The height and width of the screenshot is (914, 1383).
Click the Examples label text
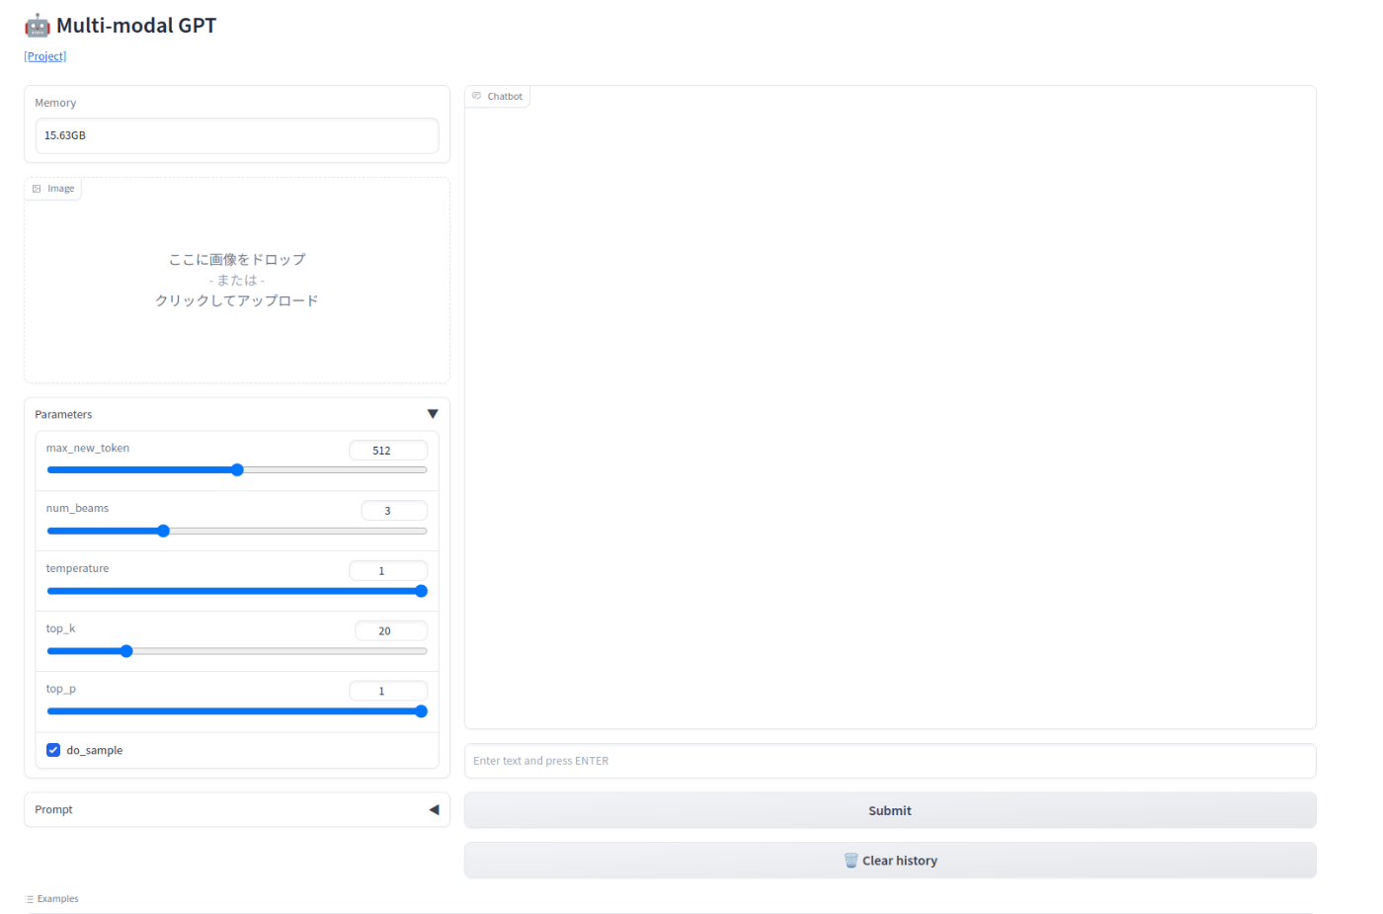(57, 899)
